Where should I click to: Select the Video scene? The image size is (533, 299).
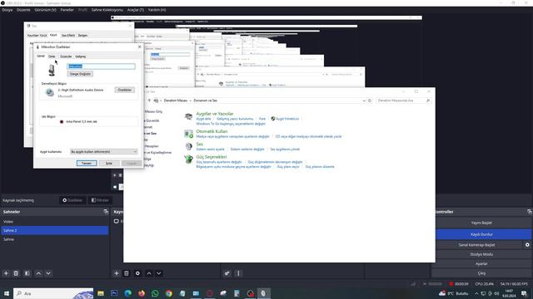pos(55,222)
